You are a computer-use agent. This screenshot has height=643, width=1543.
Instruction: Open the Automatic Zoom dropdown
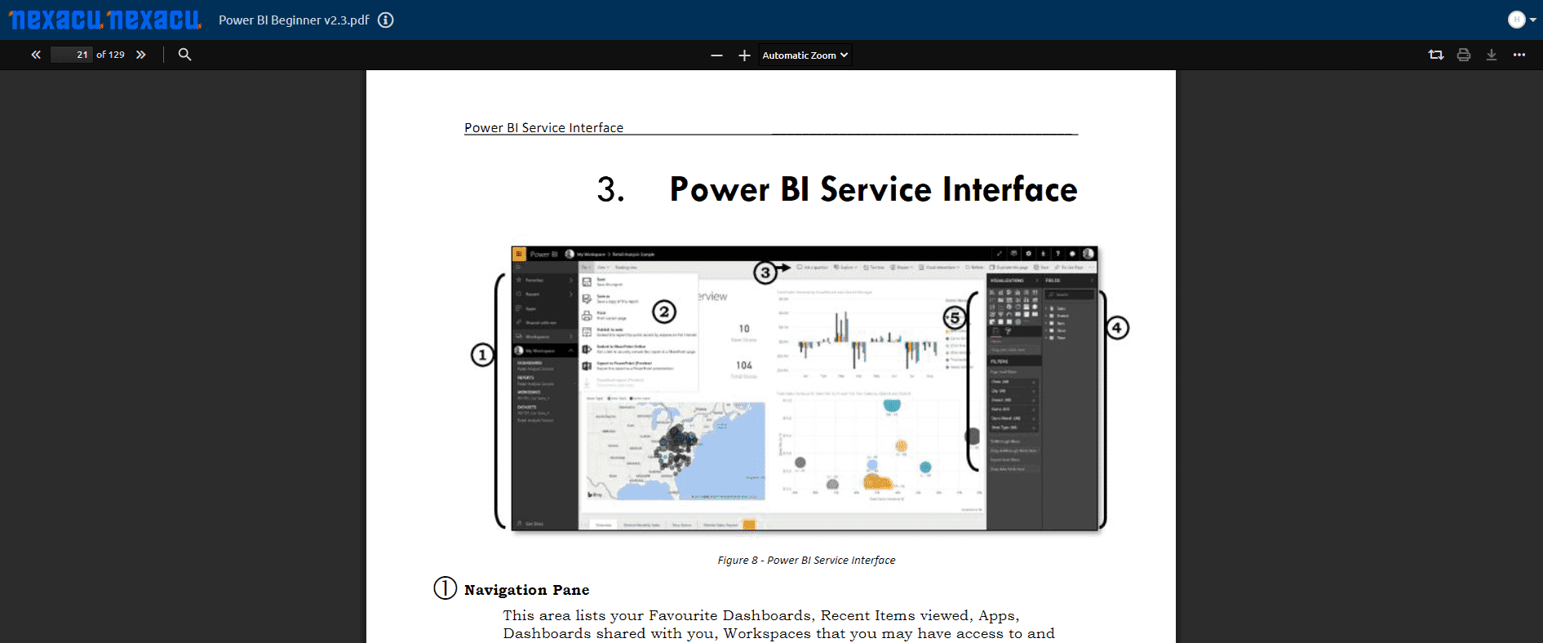tap(805, 55)
